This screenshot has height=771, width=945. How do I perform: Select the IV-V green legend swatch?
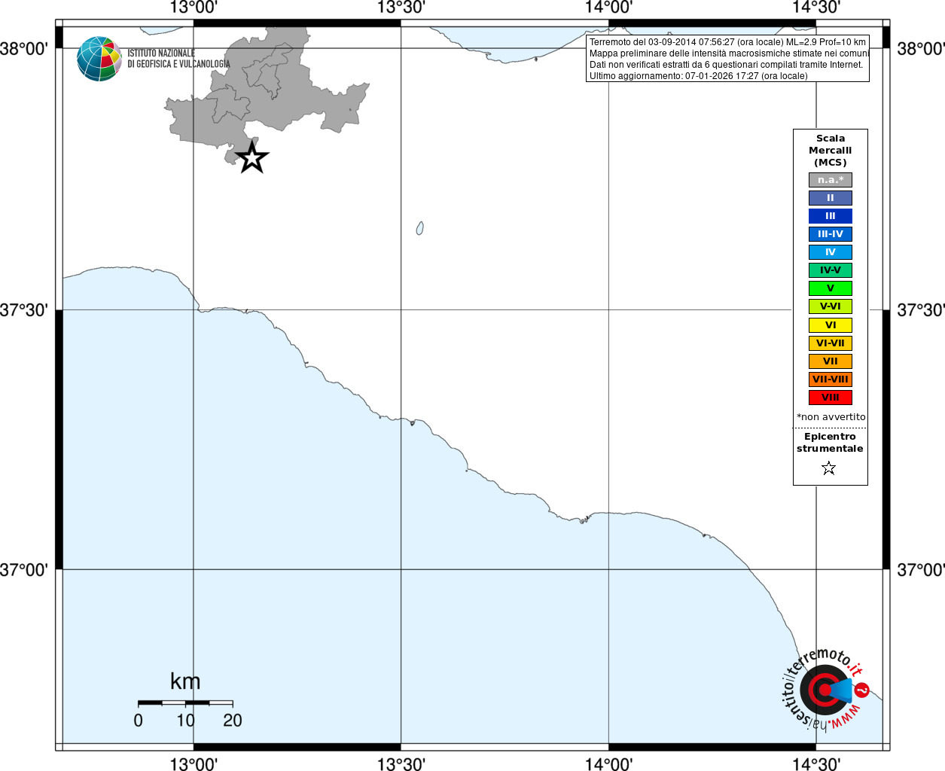(x=831, y=270)
